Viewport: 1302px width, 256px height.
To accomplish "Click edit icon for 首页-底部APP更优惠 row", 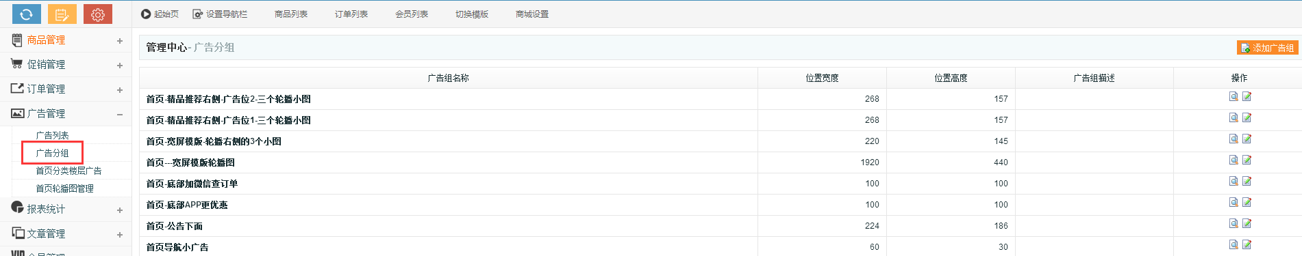I will 1247,203.
